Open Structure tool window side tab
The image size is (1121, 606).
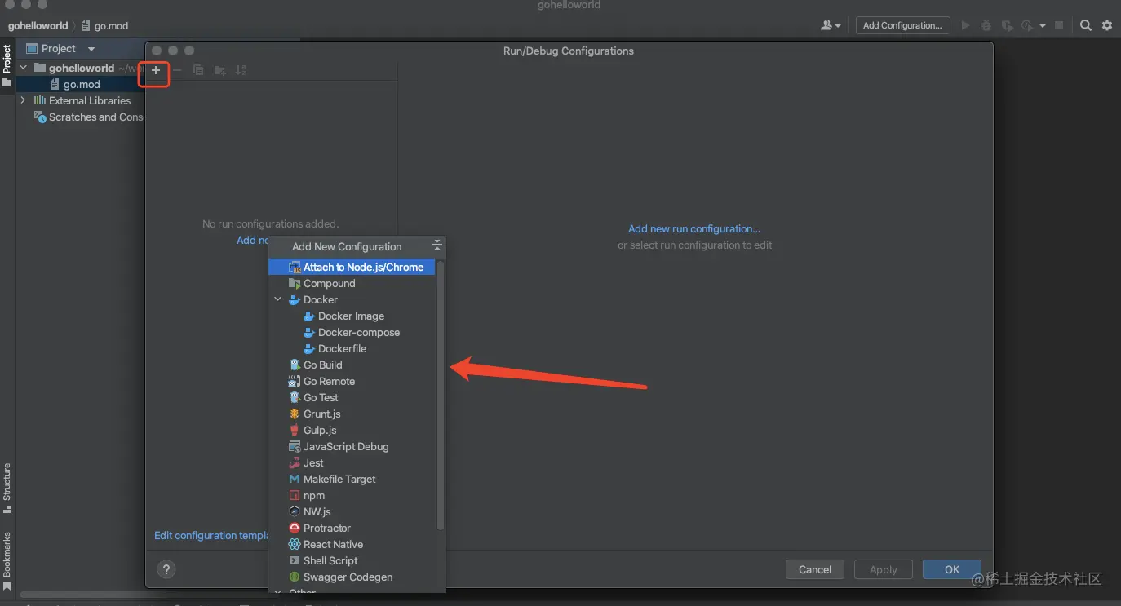(7, 488)
